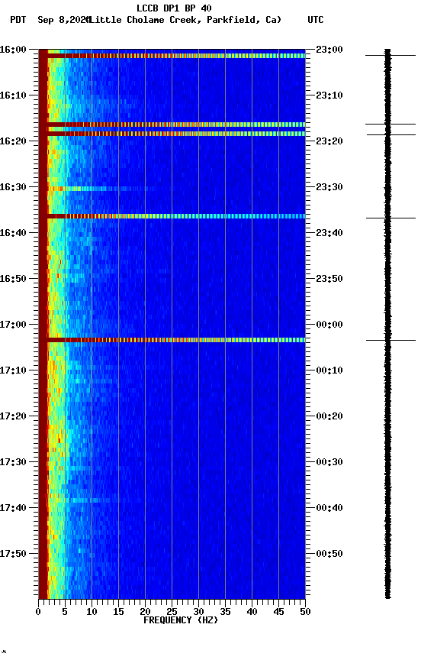The image size is (421, 660).
Task: Click the '16:20' PDT time label
Action: 13,141
